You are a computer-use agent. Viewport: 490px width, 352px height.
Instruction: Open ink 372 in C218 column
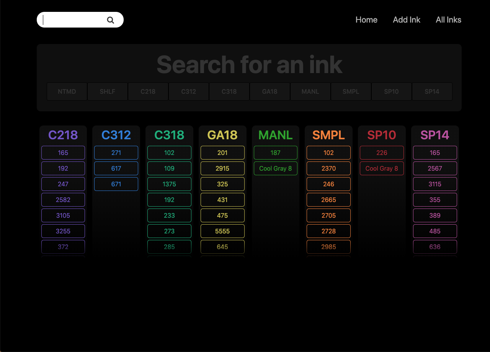[63, 247]
